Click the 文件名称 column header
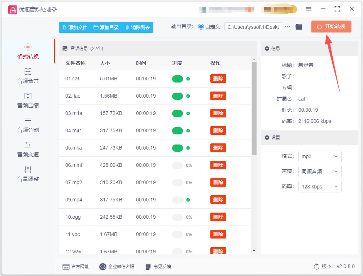The image size is (363, 276). (75, 63)
